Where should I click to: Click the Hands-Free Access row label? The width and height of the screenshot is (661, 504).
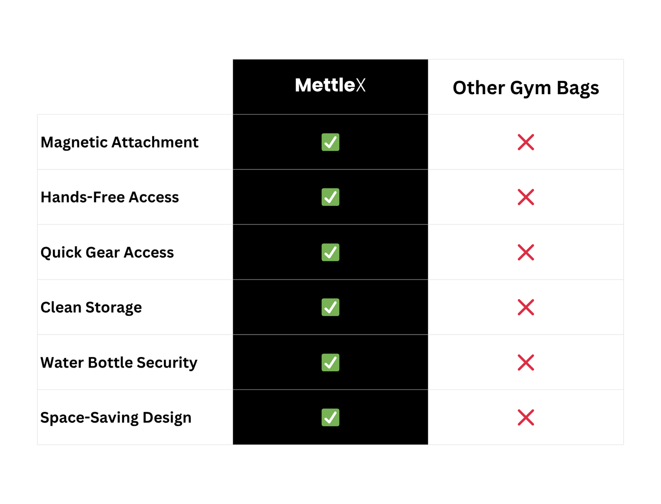pyautogui.click(x=110, y=197)
